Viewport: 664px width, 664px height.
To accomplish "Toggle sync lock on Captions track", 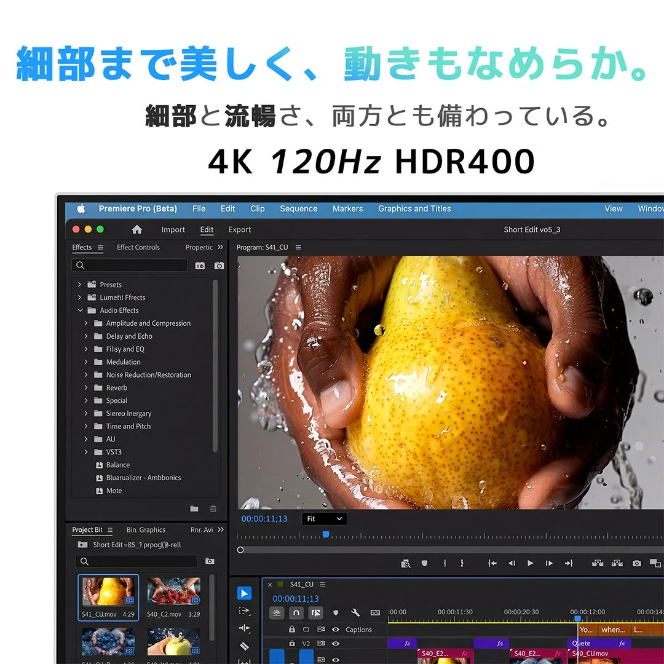I will 321,630.
